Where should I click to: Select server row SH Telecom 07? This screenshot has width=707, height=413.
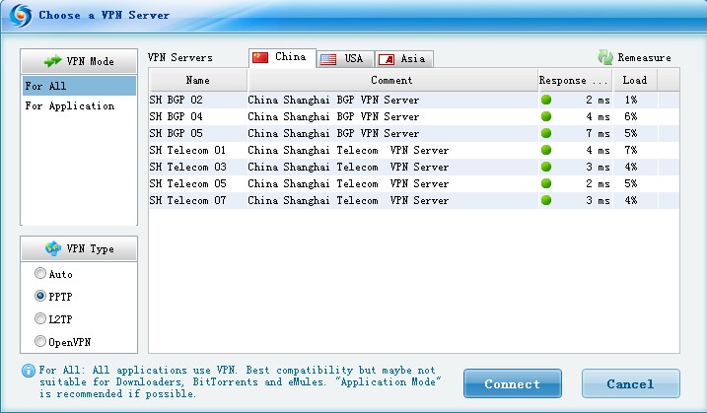(x=414, y=200)
